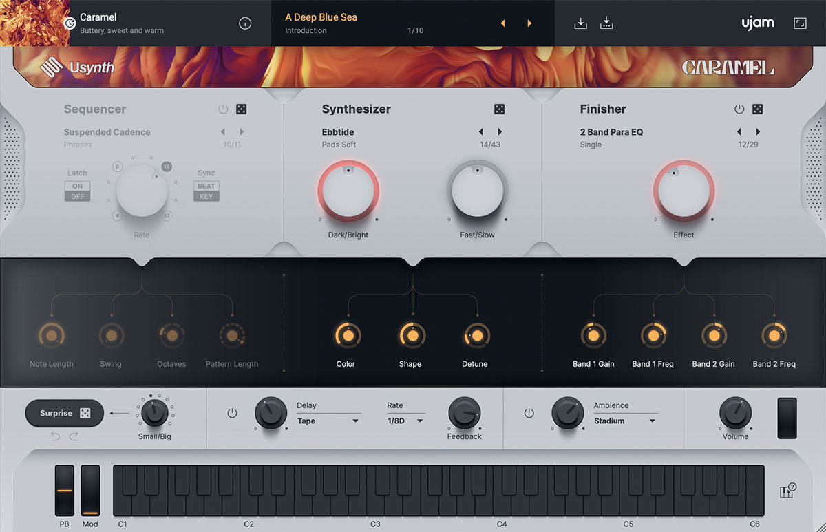
Task: Select previous Finisher effect arrow
Action: pyautogui.click(x=739, y=132)
